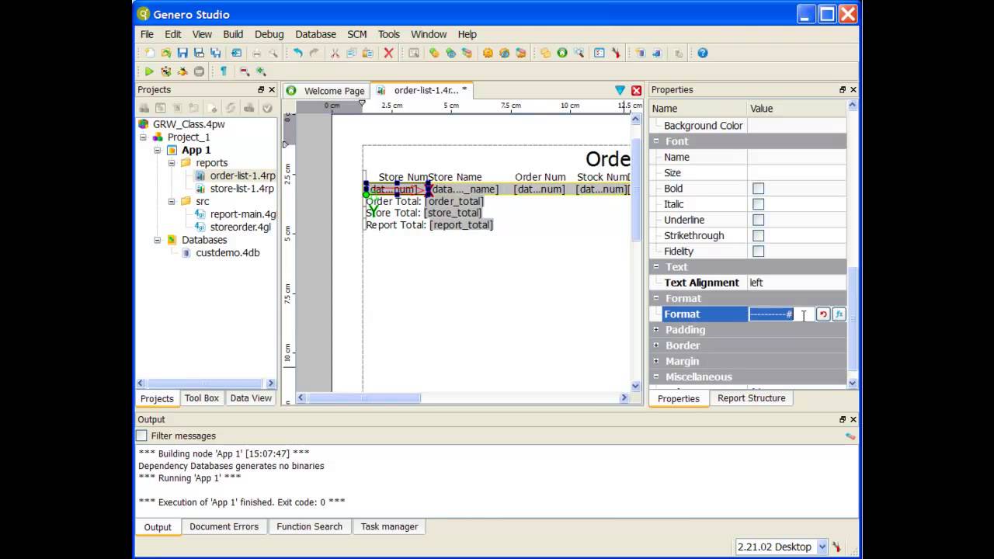Click the green circular Welcome Page toolbar icon
The width and height of the screenshot is (994, 559).
click(x=562, y=53)
